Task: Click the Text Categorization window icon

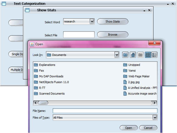Action: [x=4, y=4]
